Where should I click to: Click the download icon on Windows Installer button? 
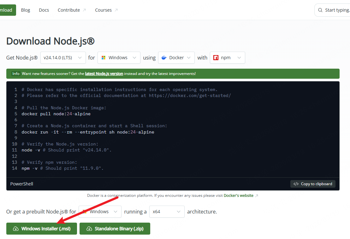click(16, 229)
